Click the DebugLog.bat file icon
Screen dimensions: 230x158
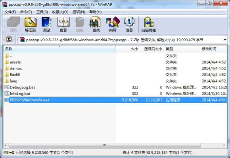tap(7, 87)
